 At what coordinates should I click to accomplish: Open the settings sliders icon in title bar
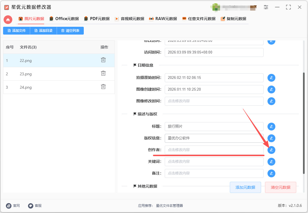(266, 7)
